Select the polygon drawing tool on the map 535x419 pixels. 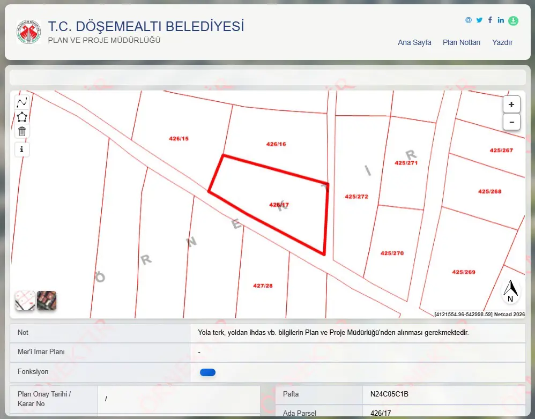coord(22,117)
